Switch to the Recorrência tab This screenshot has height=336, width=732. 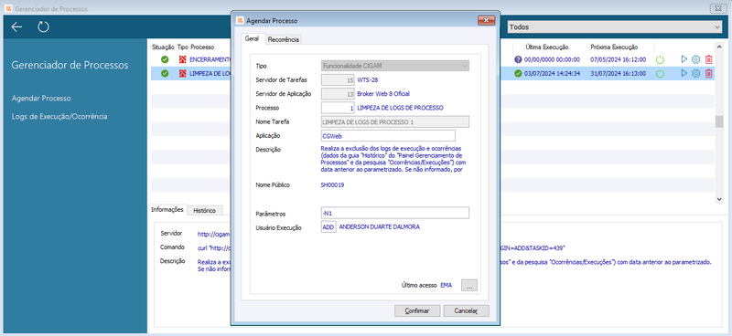tap(284, 39)
